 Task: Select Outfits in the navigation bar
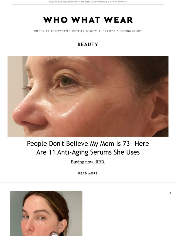[x=78, y=31]
